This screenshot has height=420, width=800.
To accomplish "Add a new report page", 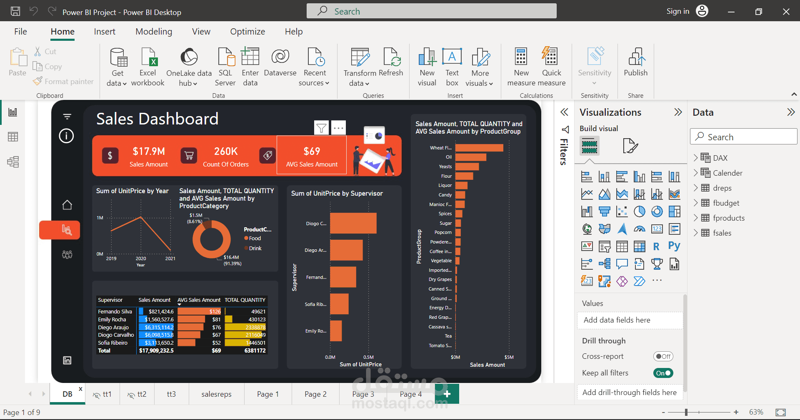I will 447,394.
